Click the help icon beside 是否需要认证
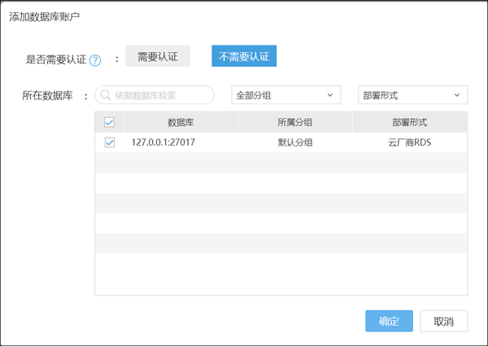 (x=95, y=59)
